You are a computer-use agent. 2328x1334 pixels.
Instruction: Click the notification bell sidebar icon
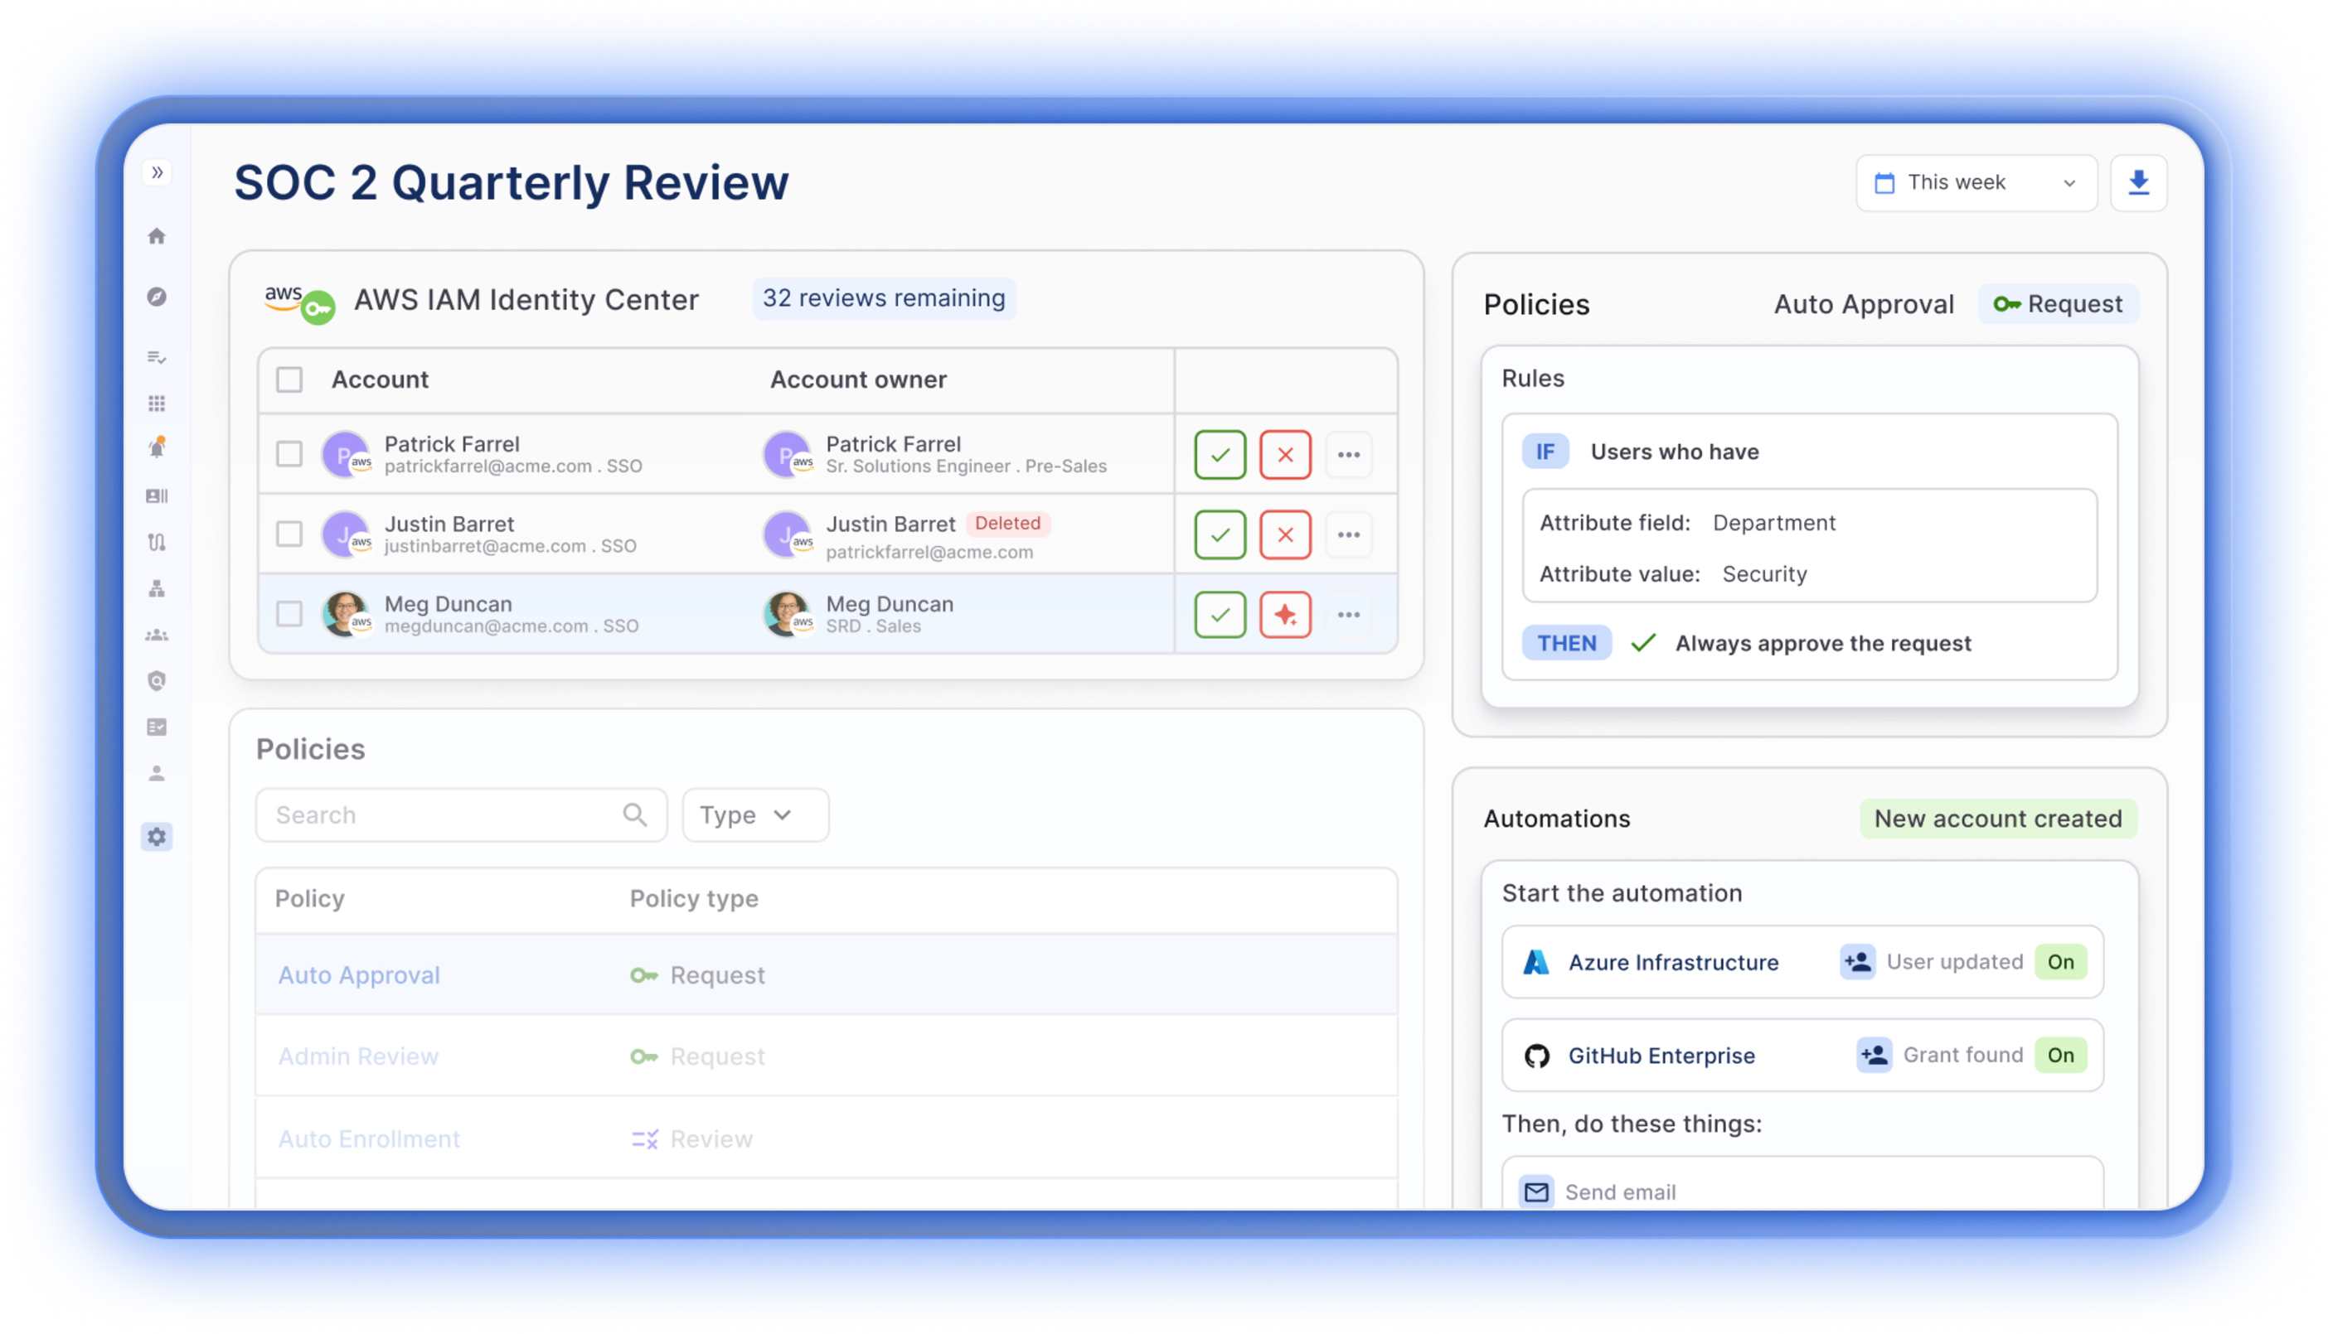157,449
